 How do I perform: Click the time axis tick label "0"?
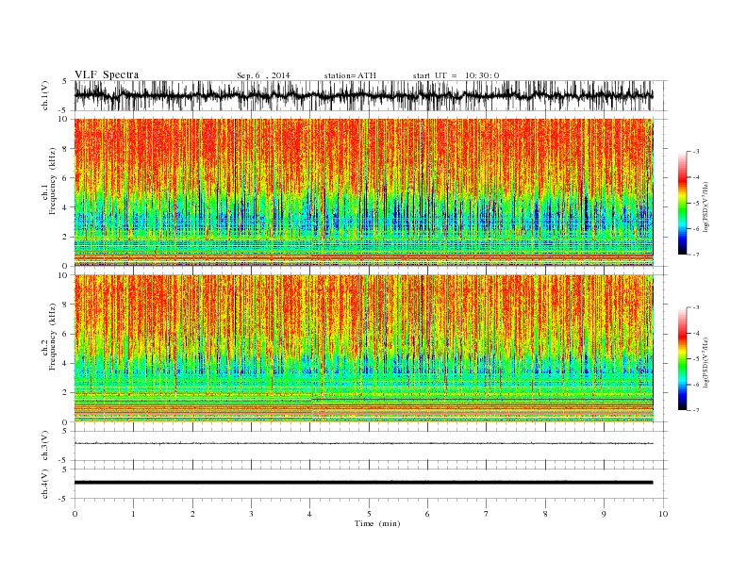[75, 514]
